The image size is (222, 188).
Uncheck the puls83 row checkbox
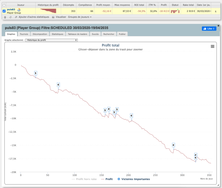click(4, 11)
